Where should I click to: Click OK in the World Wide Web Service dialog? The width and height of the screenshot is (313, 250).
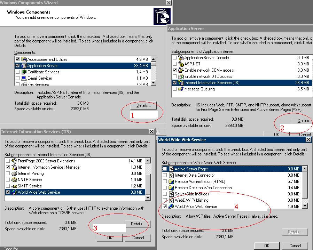(267, 246)
